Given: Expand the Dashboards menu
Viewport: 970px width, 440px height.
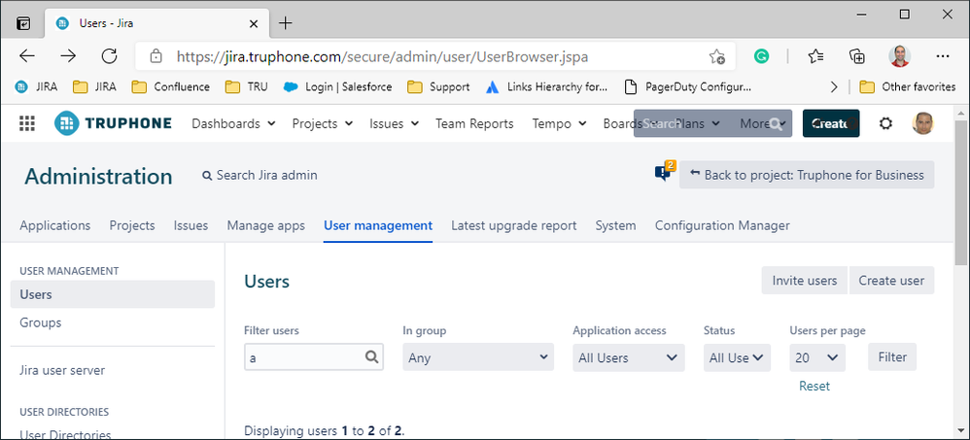Looking at the screenshot, I should point(233,123).
